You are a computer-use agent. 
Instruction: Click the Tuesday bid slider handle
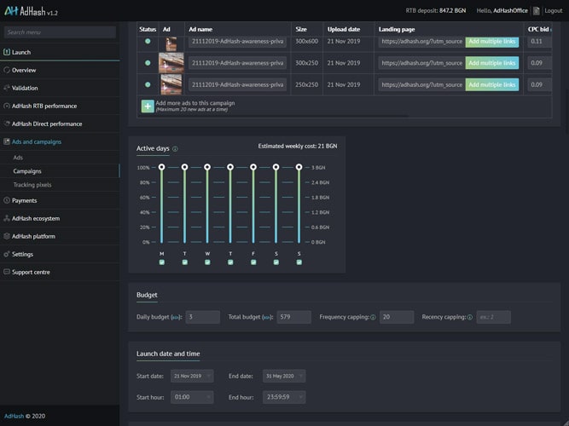(x=184, y=167)
